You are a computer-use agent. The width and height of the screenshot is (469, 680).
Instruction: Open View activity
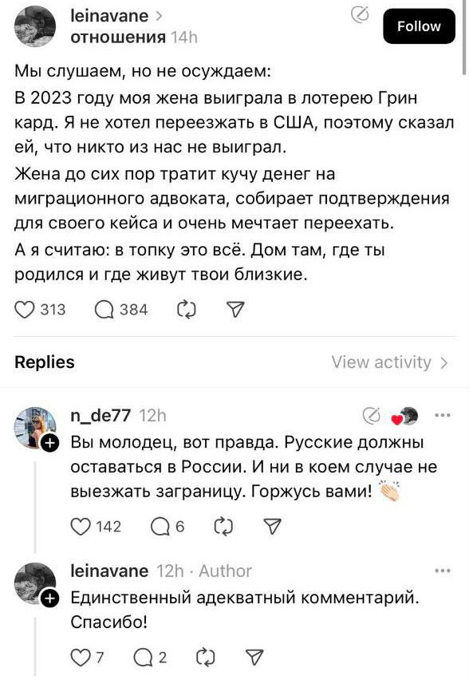tap(389, 362)
